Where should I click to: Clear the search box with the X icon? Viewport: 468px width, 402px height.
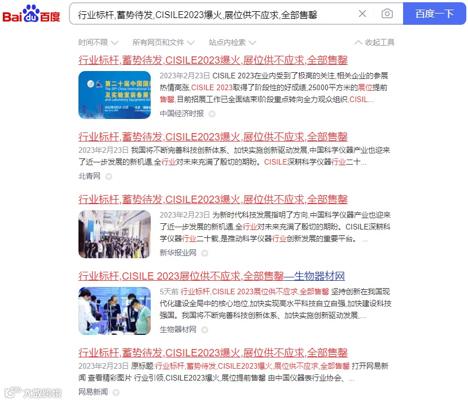[362, 14]
